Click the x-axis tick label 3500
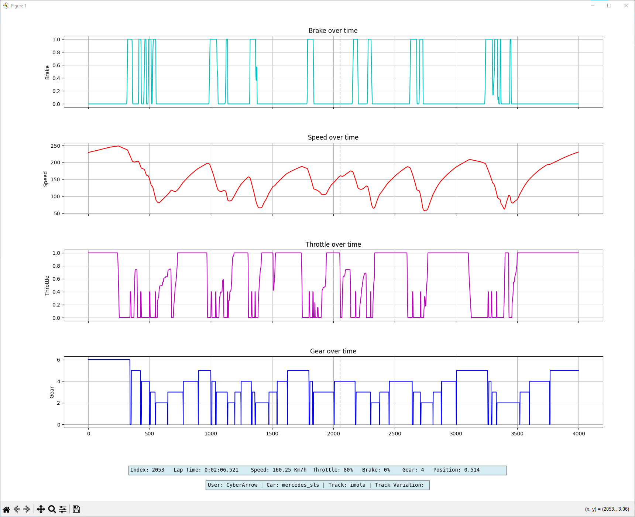 517,434
